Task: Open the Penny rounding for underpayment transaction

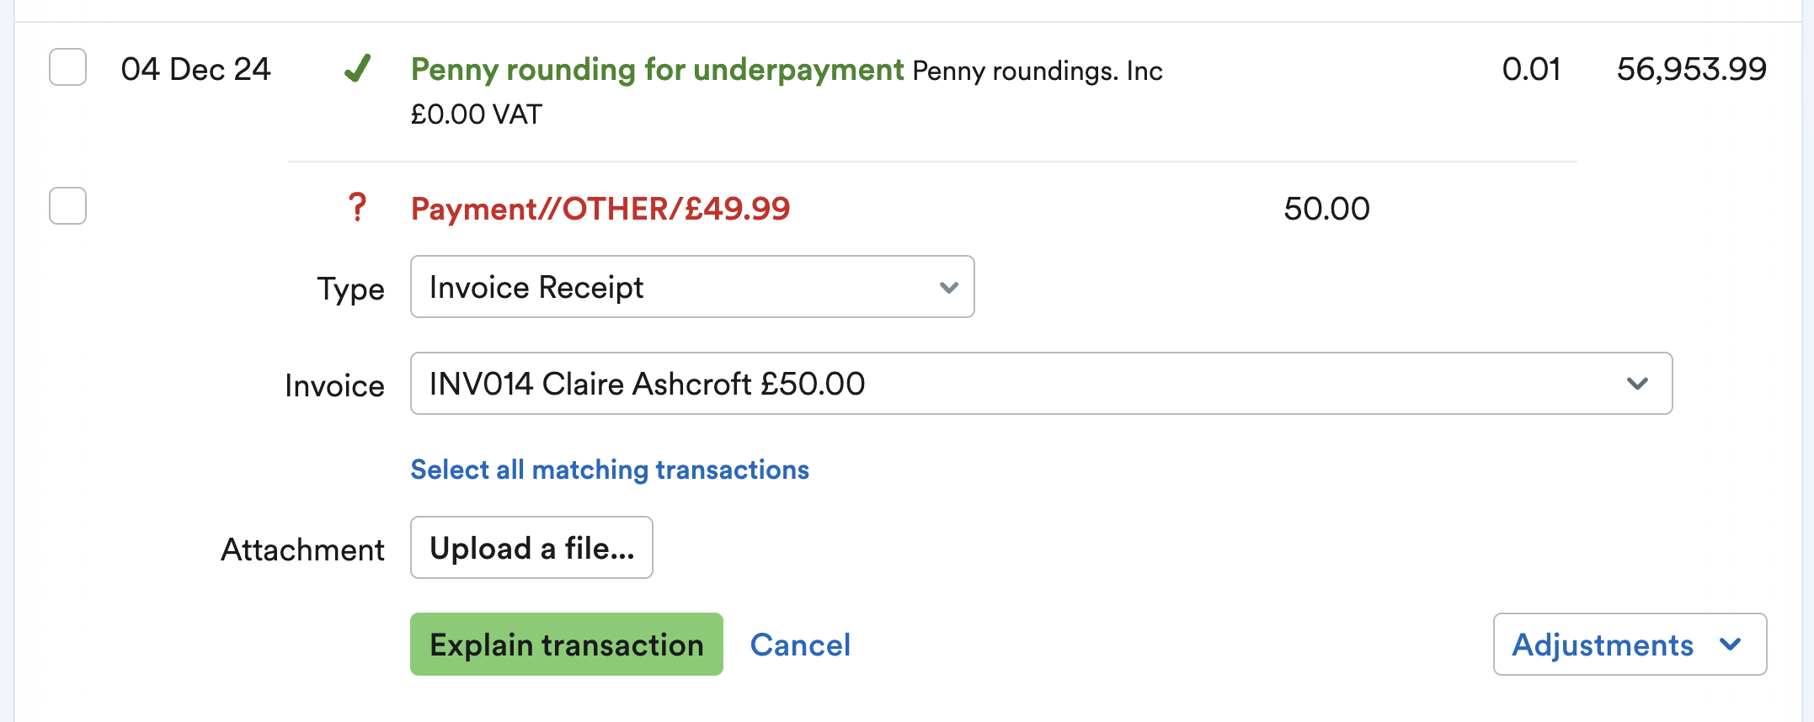Action: (x=657, y=70)
